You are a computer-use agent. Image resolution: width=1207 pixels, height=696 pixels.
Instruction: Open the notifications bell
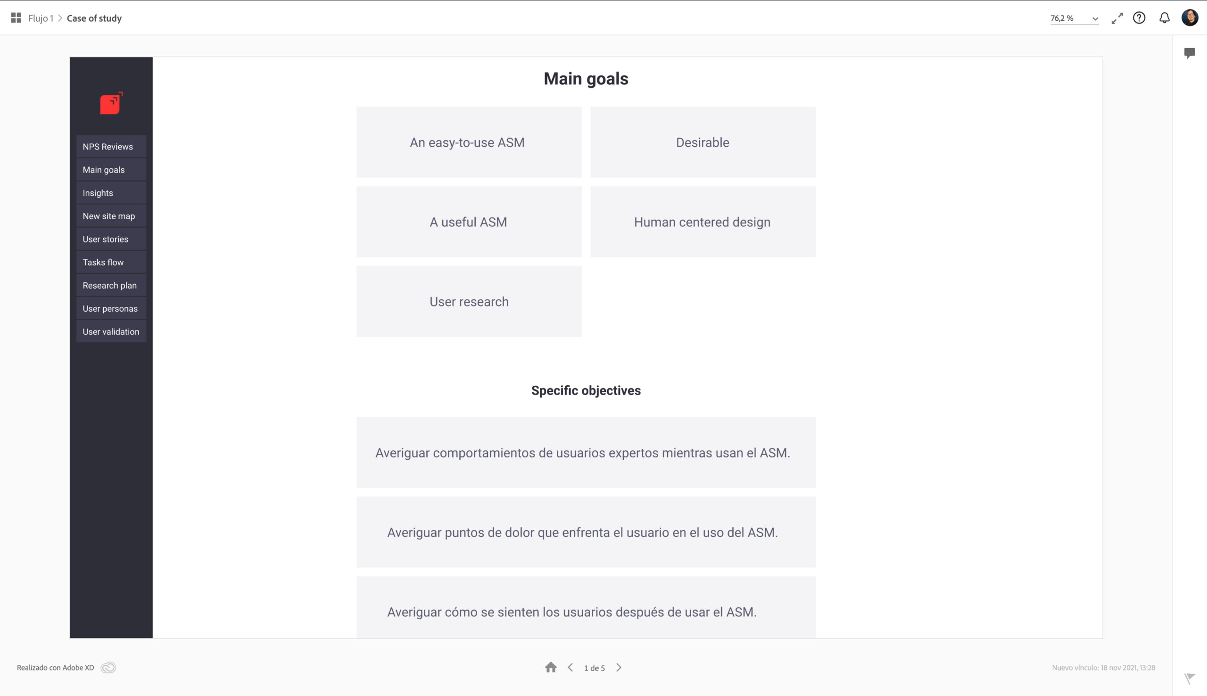coord(1165,18)
